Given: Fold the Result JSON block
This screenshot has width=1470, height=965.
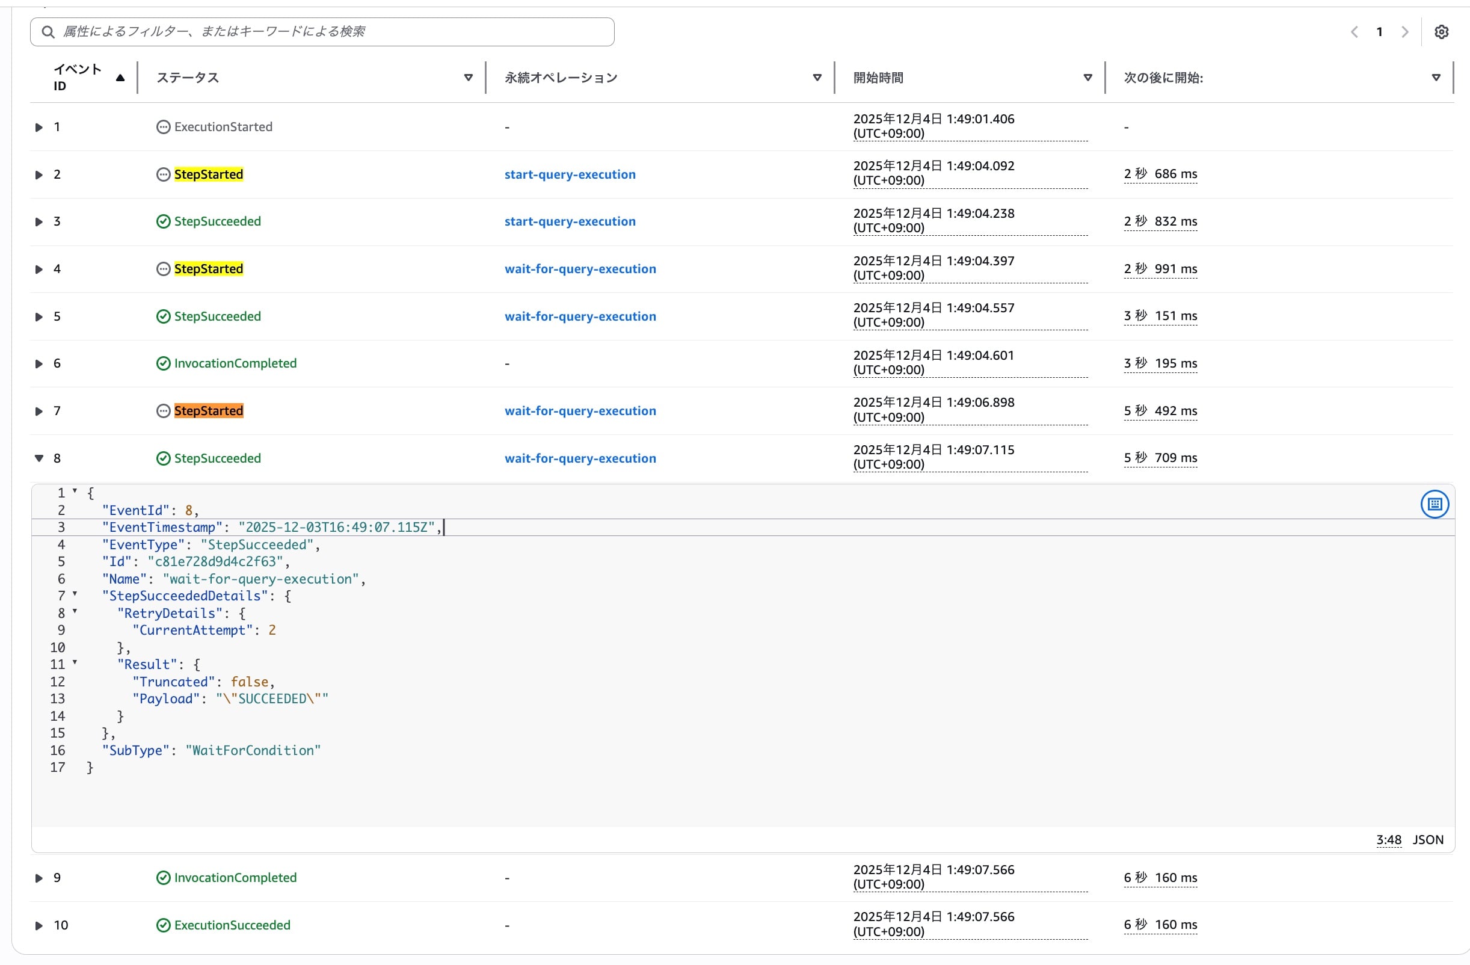Looking at the screenshot, I should [x=75, y=663].
